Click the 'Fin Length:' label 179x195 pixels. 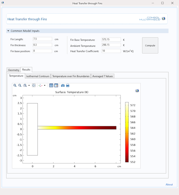click(17, 39)
